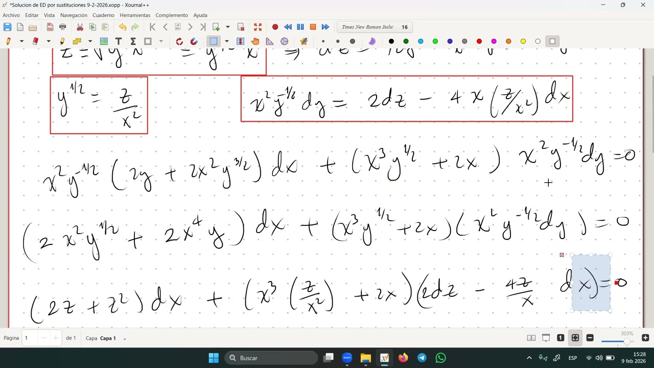The width and height of the screenshot is (654, 368).
Task: Toggle the setsquare ruler tool
Action: [269, 41]
